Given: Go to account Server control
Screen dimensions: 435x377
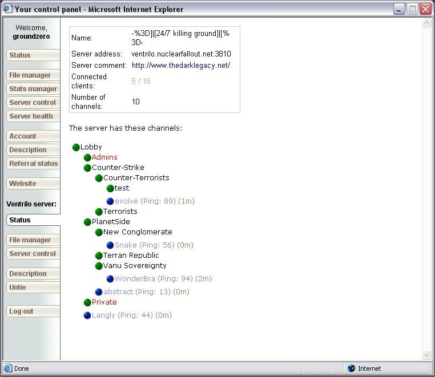Looking at the screenshot, I should tap(33, 103).
